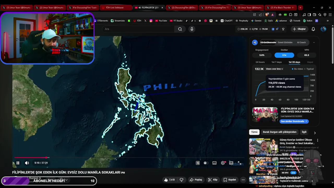
Task: Open YouTube notifications bell
Action: click(x=313, y=29)
